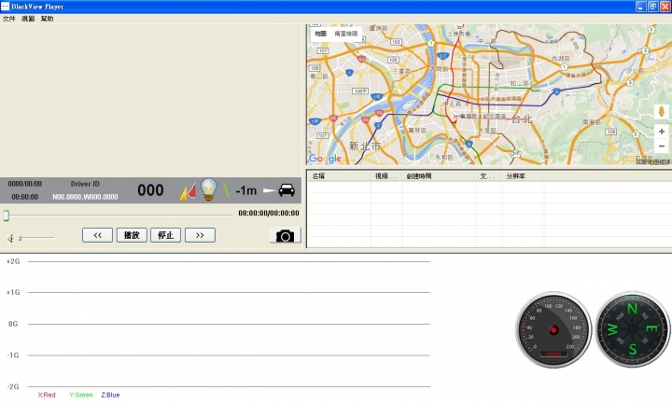Click the BlackView Player title bar icon
672x404 pixels.
coord(6,7)
